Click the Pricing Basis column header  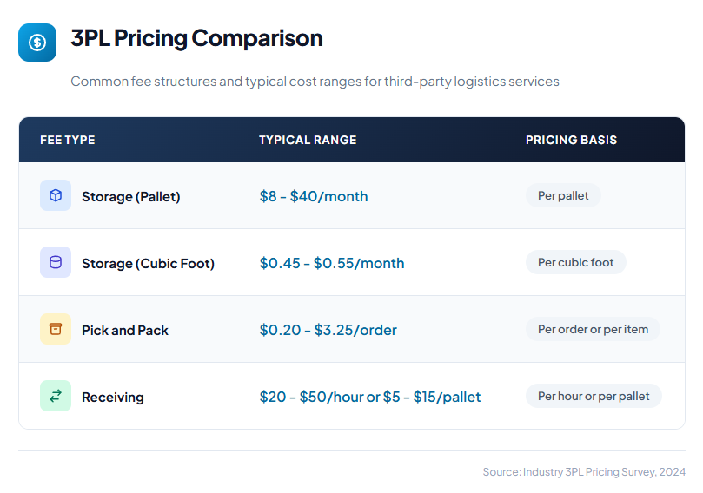[571, 140]
